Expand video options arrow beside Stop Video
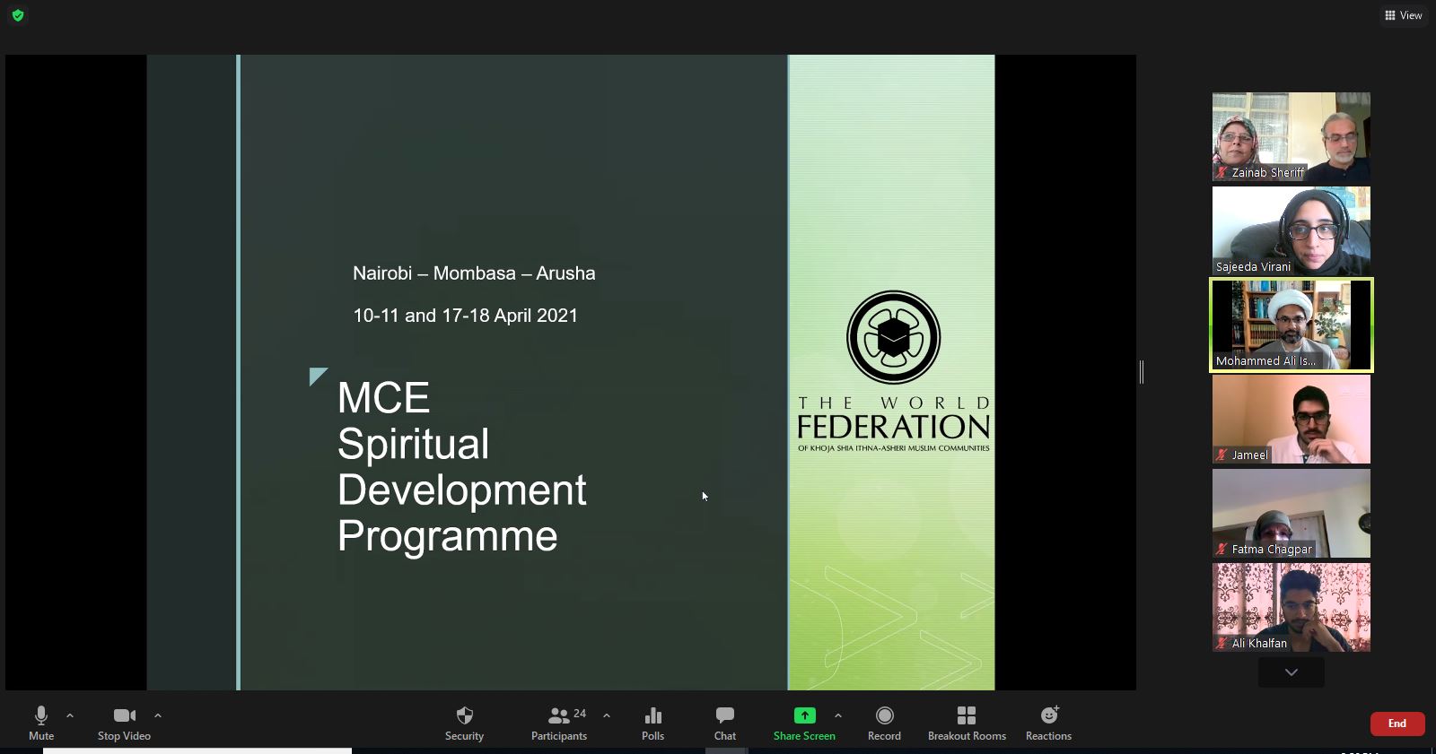The width and height of the screenshot is (1436, 754). click(158, 715)
